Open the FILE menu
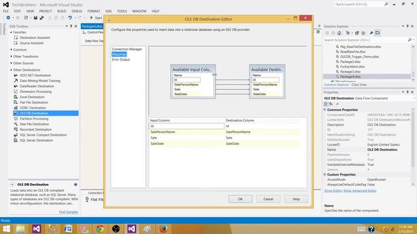This screenshot has height=234, width=417. click(x=6, y=11)
